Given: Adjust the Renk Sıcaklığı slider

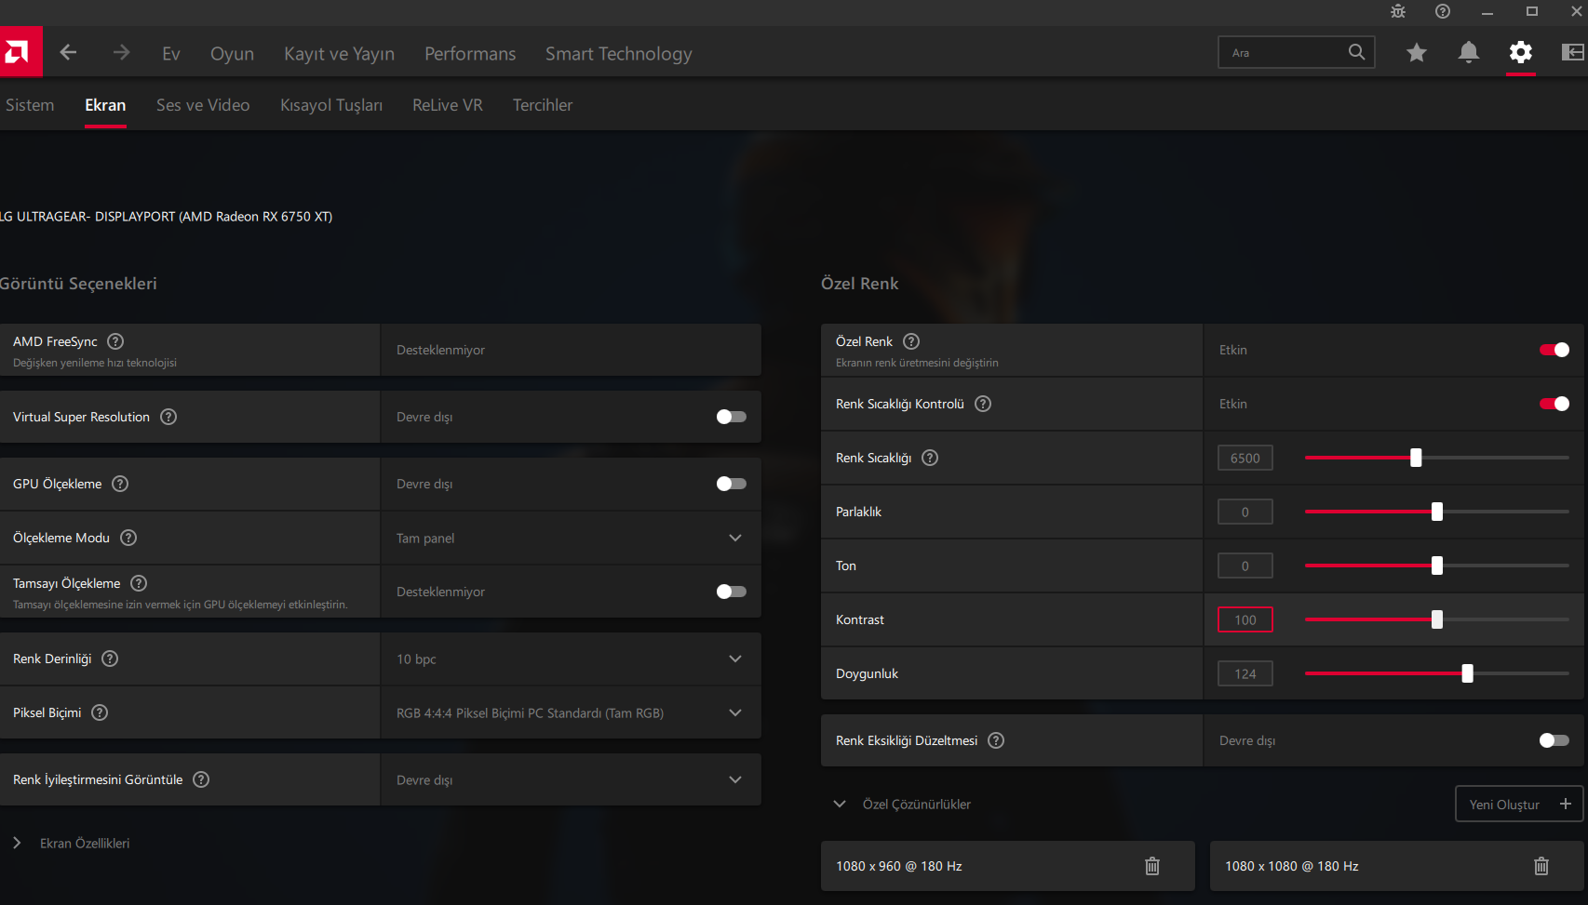Looking at the screenshot, I should click(x=1416, y=458).
